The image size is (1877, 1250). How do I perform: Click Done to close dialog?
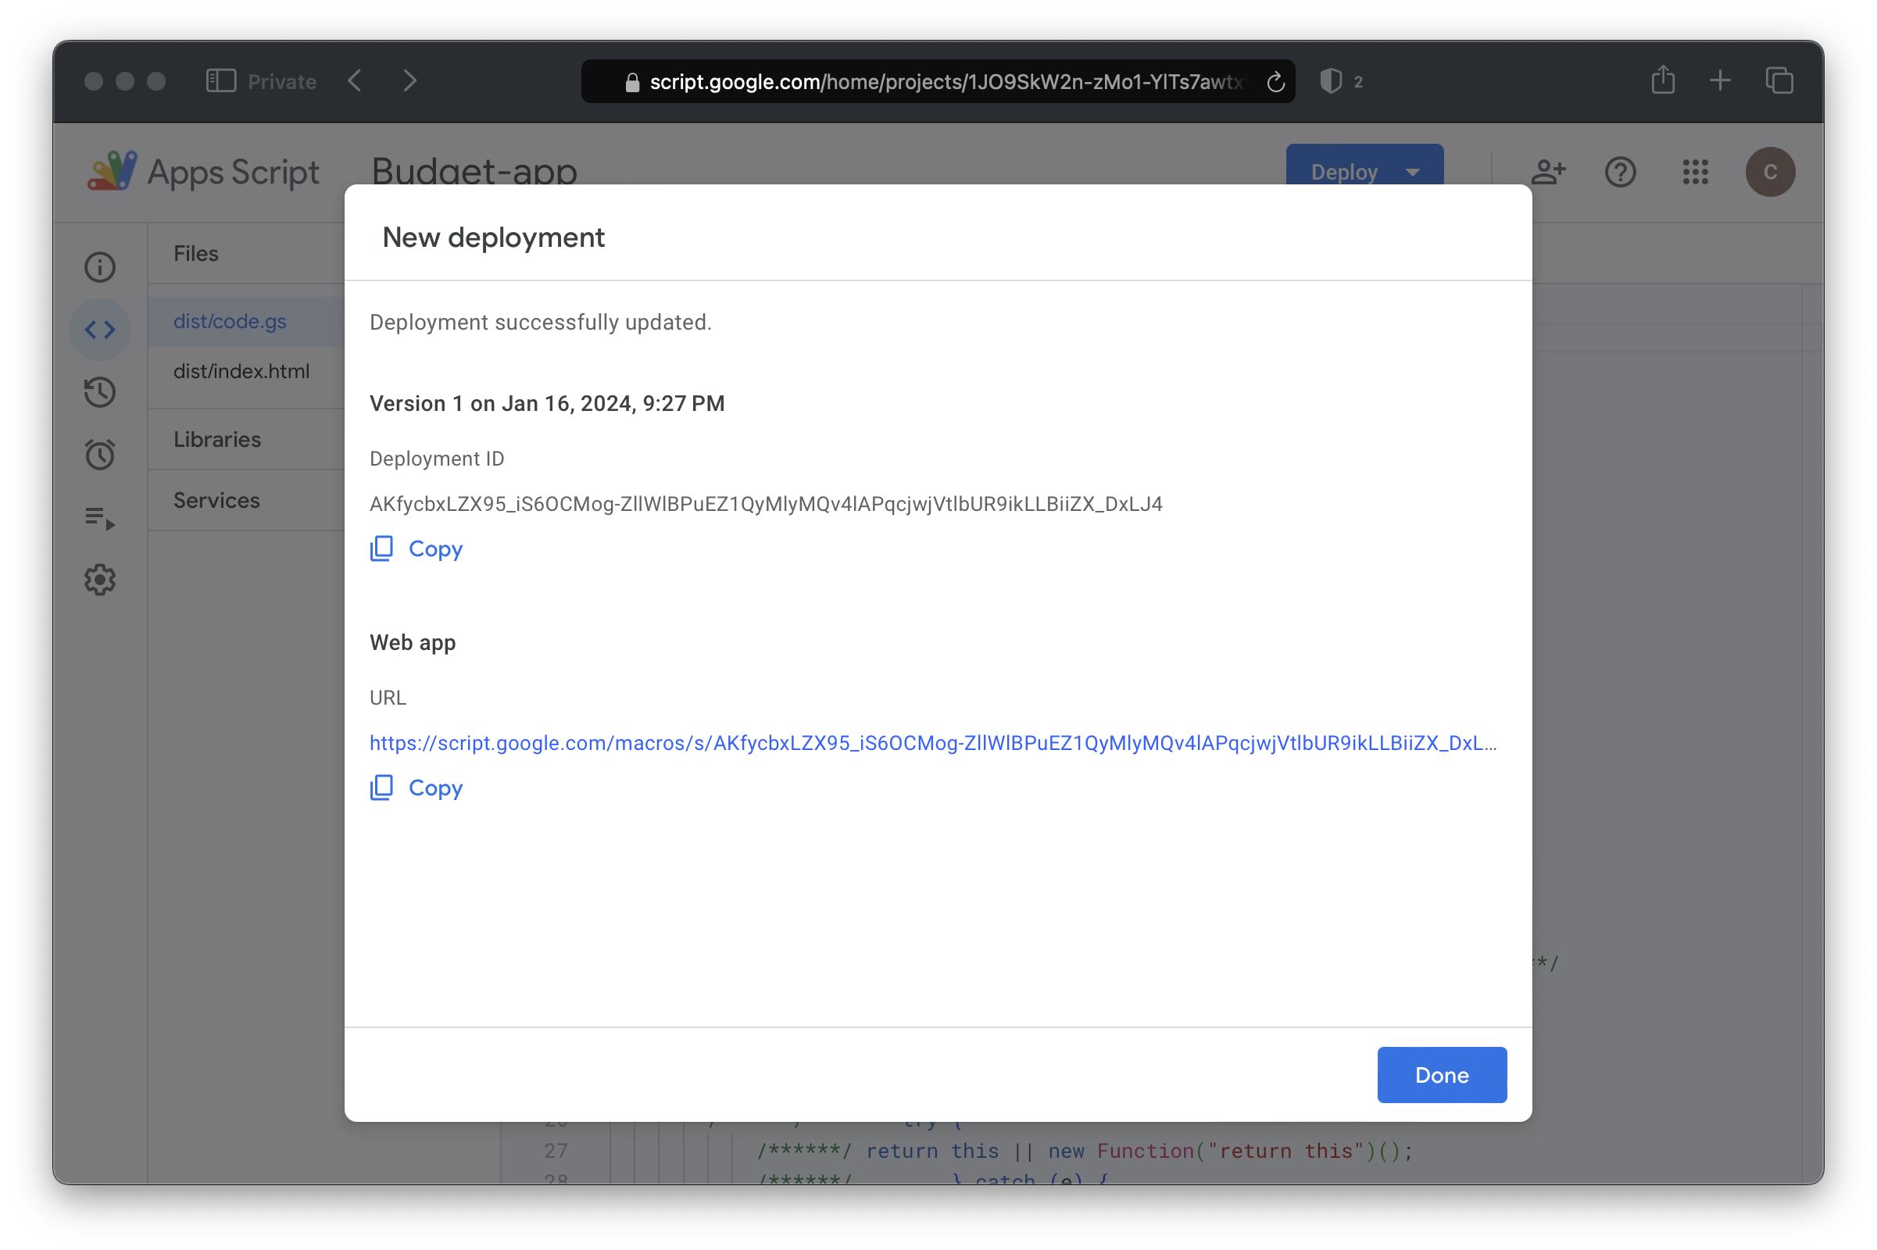coord(1442,1074)
